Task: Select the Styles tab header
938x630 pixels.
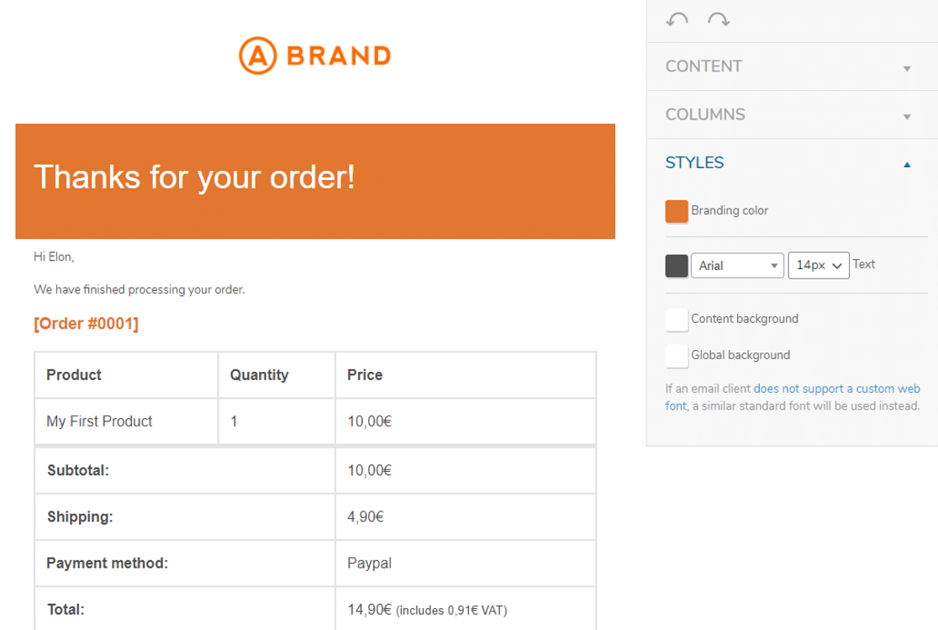Action: pos(694,162)
